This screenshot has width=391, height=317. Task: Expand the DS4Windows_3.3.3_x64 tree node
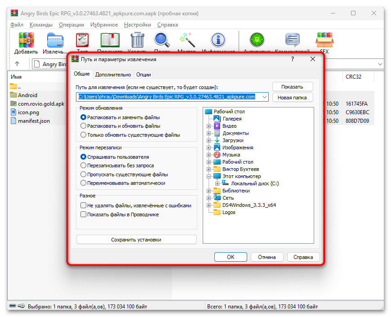[x=209, y=205]
